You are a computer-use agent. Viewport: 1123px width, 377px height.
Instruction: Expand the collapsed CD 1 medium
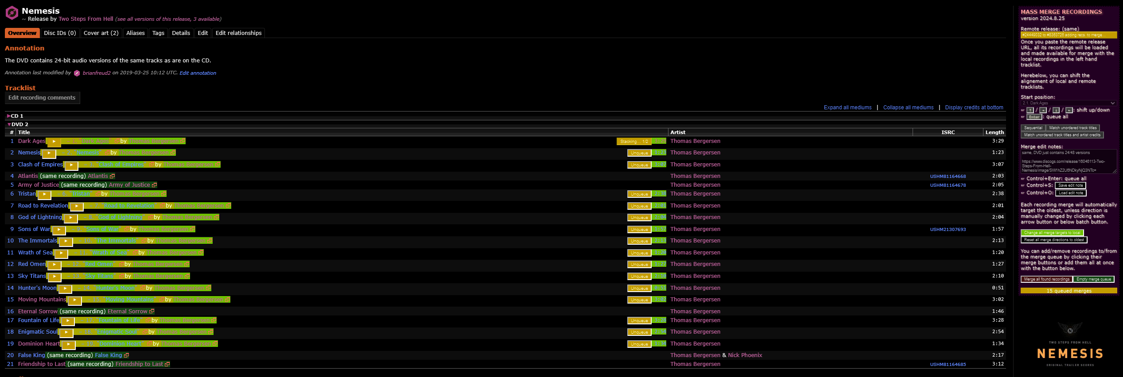click(15, 116)
